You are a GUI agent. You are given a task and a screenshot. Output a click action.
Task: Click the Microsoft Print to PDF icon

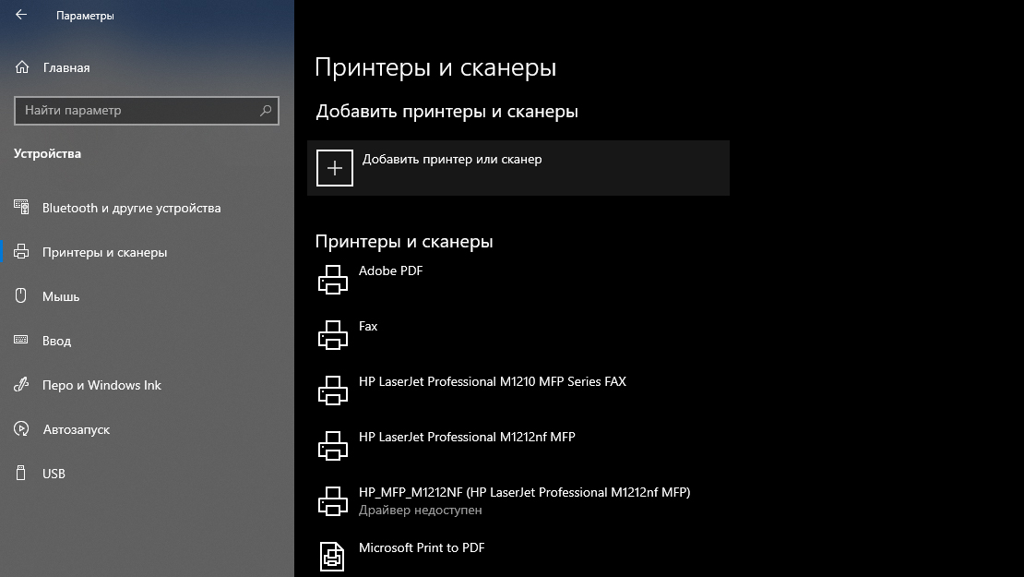click(x=332, y=557)
